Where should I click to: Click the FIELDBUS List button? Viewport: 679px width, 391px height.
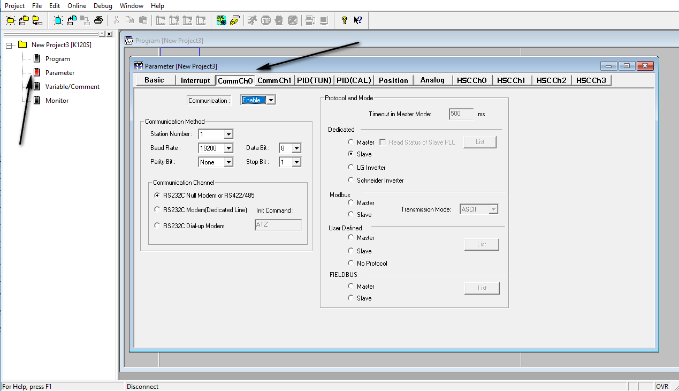pyautogui.click(x=482, y=288)
